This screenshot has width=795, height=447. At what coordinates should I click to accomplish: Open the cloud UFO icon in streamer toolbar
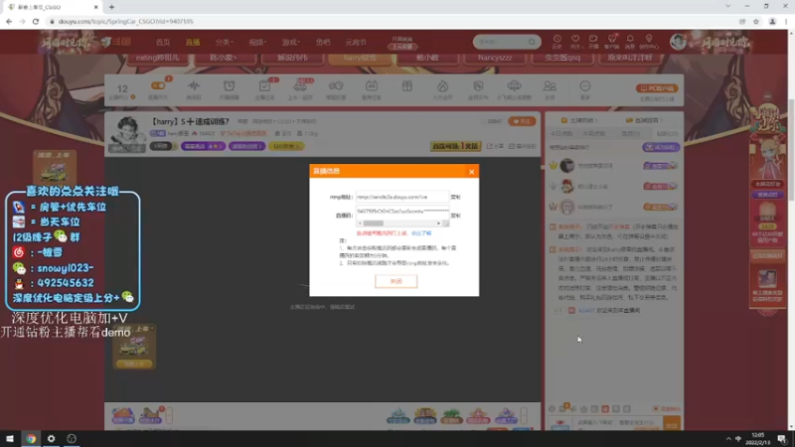514,85
